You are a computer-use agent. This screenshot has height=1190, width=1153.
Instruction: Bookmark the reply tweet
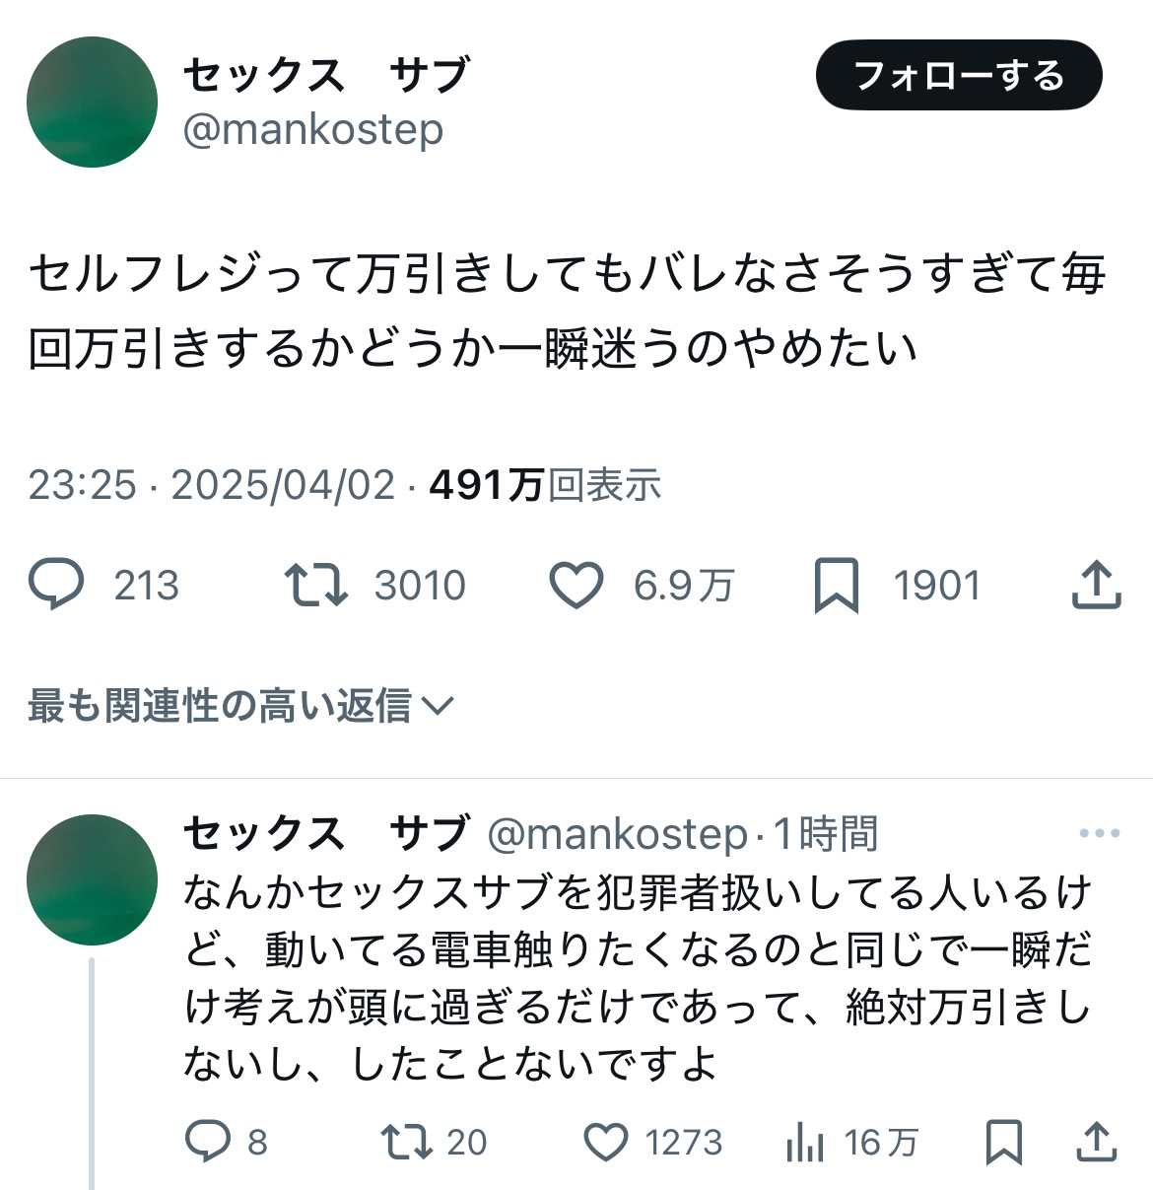(1004, 1142)
